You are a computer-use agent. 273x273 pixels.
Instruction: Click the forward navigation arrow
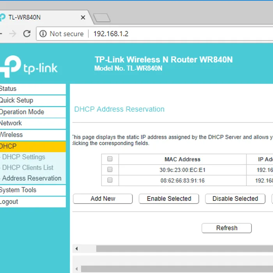(13, 34)
